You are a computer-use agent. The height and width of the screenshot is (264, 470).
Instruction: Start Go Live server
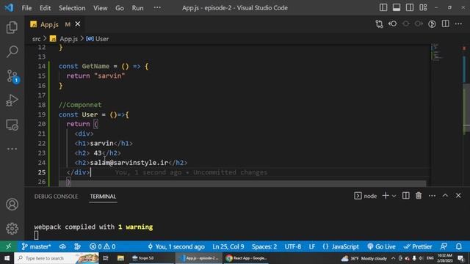381,246
